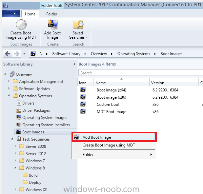The width and height of the screenshot is (203, 194).
Task: Select MDT Boot Image row name
Action: click(x=112, y=112)
